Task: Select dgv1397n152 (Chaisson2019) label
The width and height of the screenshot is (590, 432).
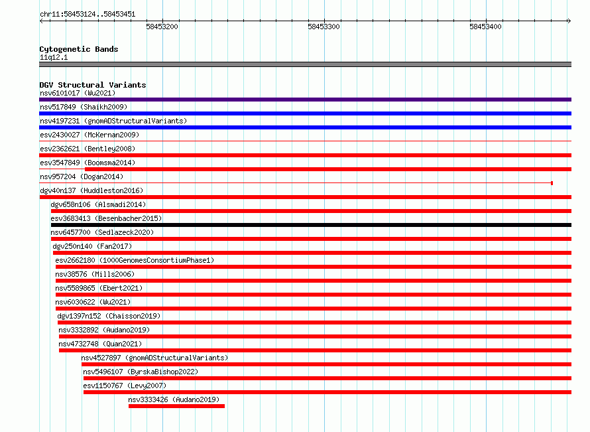Action: coord(109,316)
